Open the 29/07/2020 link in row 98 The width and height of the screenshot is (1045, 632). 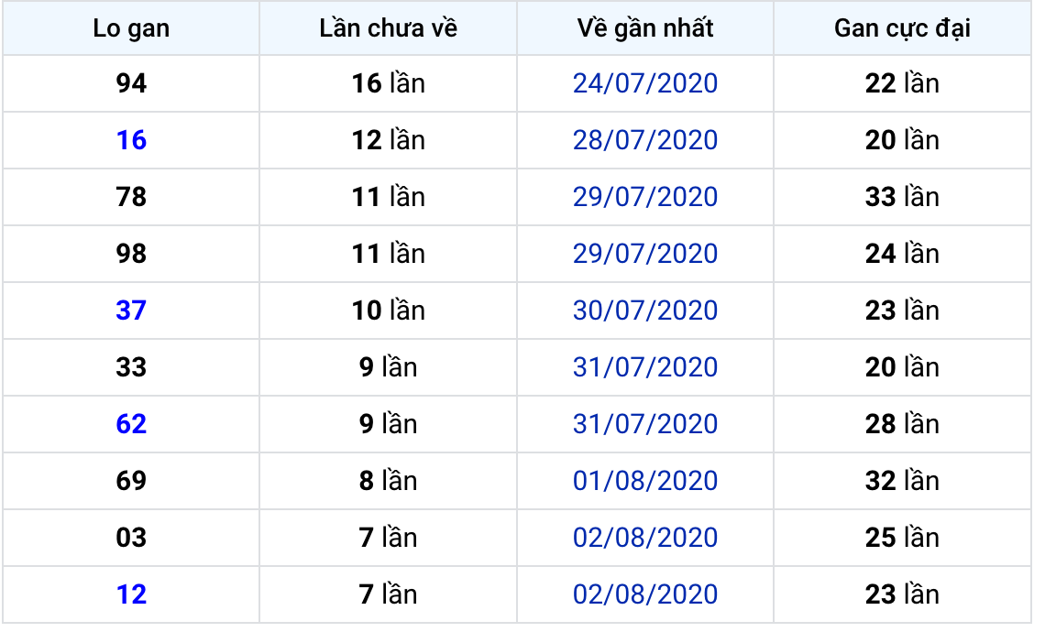pos(645,254)
